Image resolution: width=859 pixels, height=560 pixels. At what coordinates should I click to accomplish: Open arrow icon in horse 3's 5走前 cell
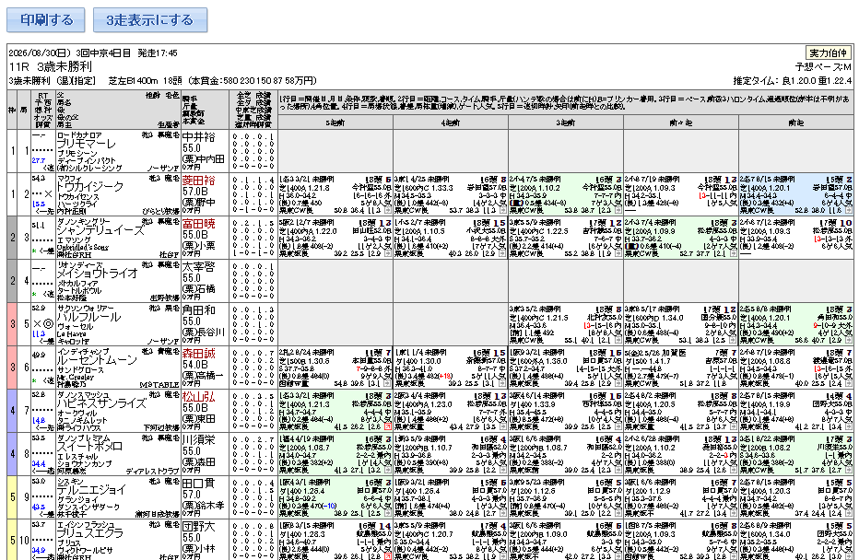[388, 253]
